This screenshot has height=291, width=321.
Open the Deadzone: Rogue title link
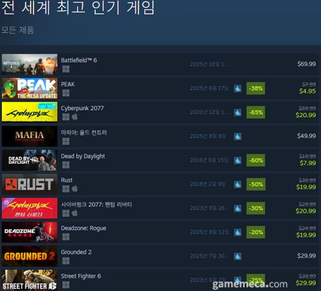coord(84,228)
